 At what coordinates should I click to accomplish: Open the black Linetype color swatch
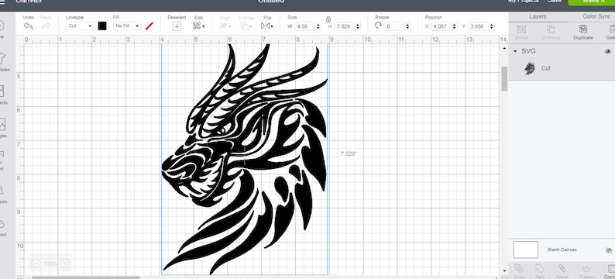point(102,26)
